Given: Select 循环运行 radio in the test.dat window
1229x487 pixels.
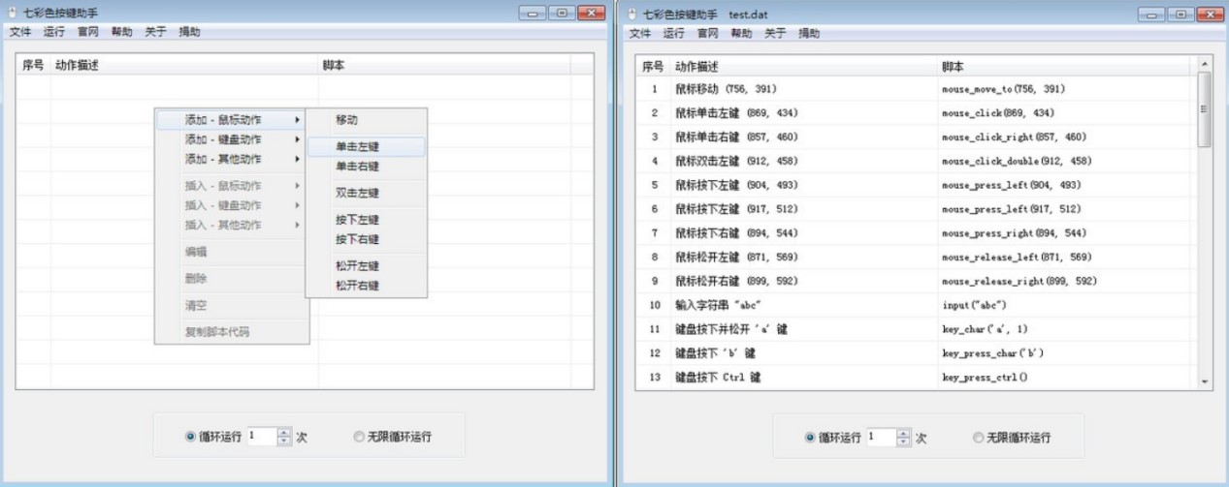Looking at the screenshot, I should [x=810, y=438].
